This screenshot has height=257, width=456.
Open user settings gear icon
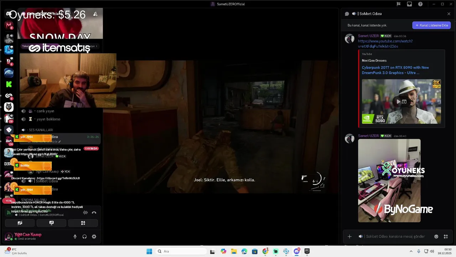coord(94,237)
